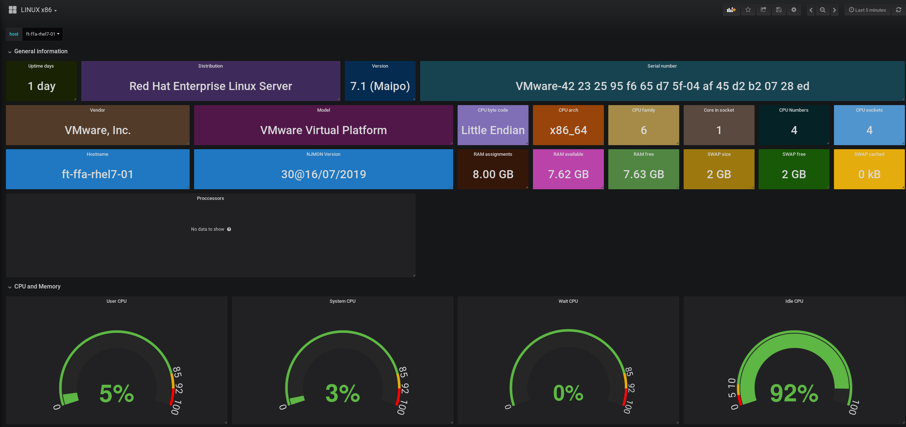Open the Last 5 minutes time picker

point(867,10)
